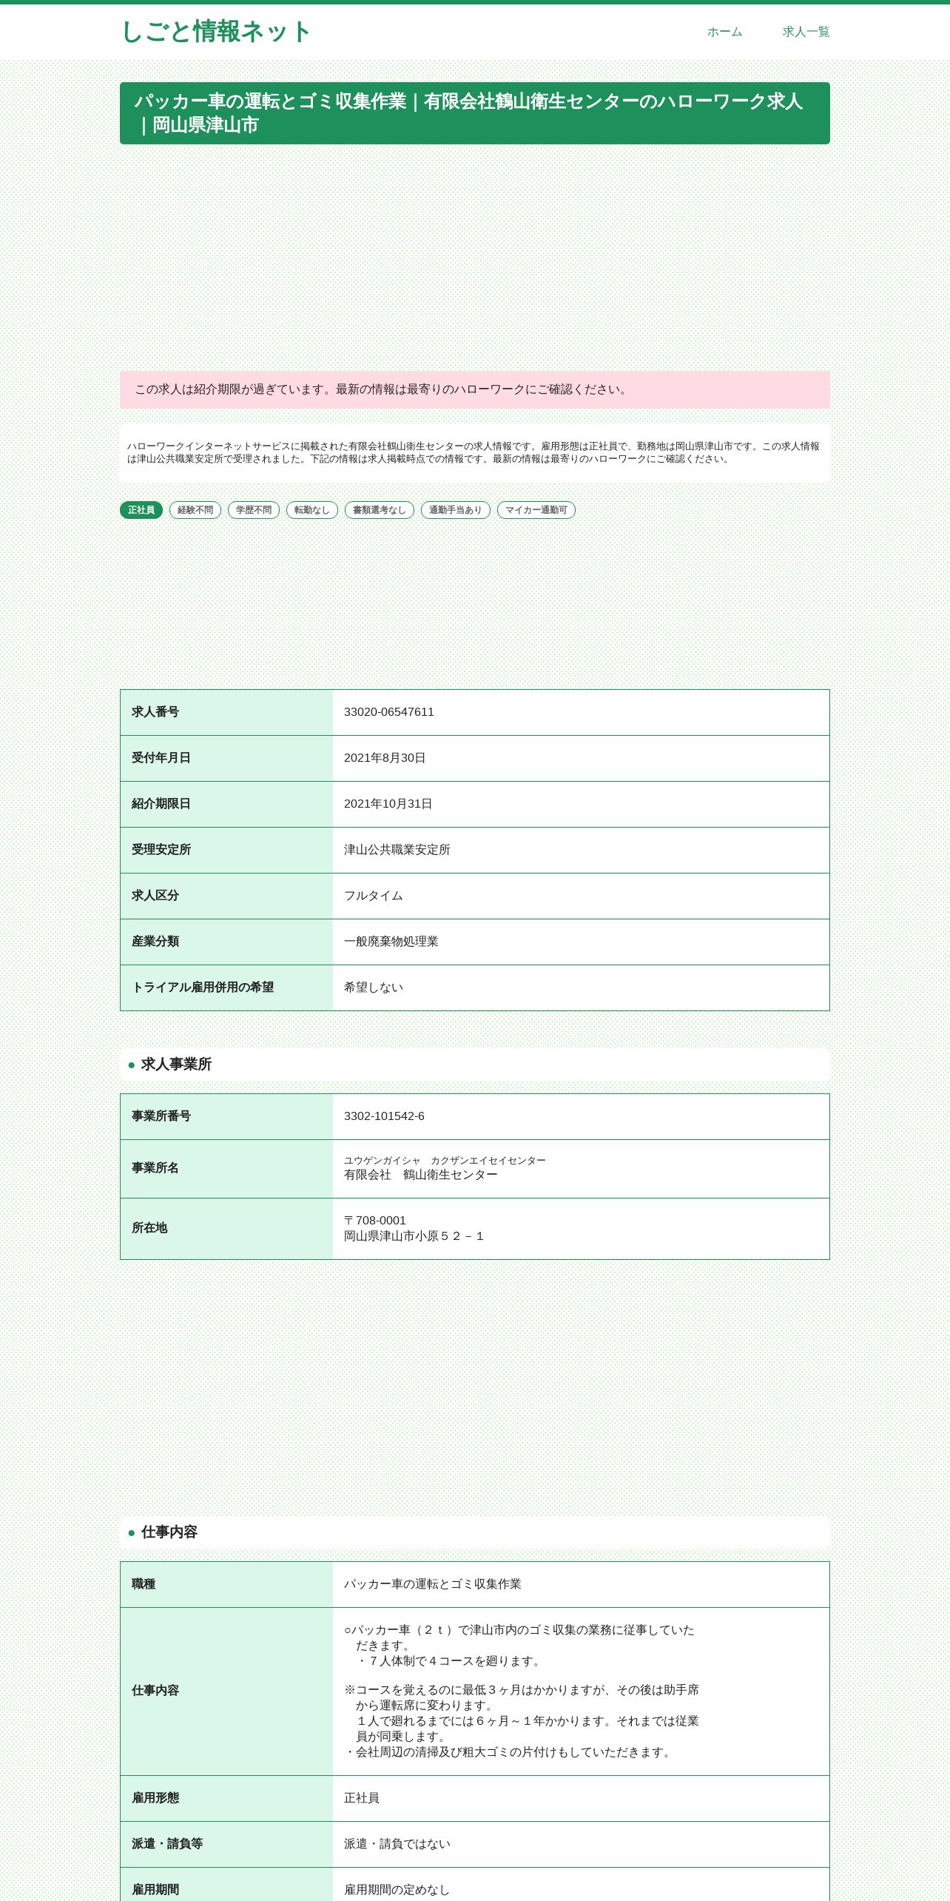Open 求人一覧 in the top navigation
The height and width of the screenshot is (1901, 950).
[x=806, y=32]
